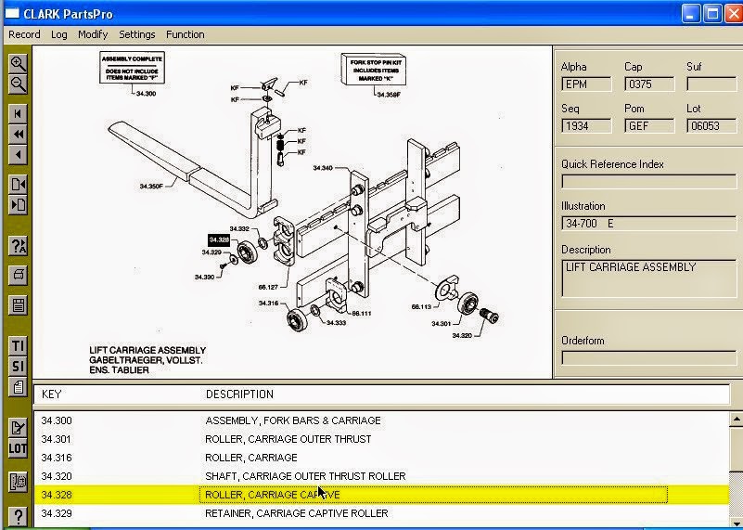Image resolution: width=743 pixels, height=530 pixels.
Task: Open the Modify menu
Action: pyautogui.click(x=93, y=34)
